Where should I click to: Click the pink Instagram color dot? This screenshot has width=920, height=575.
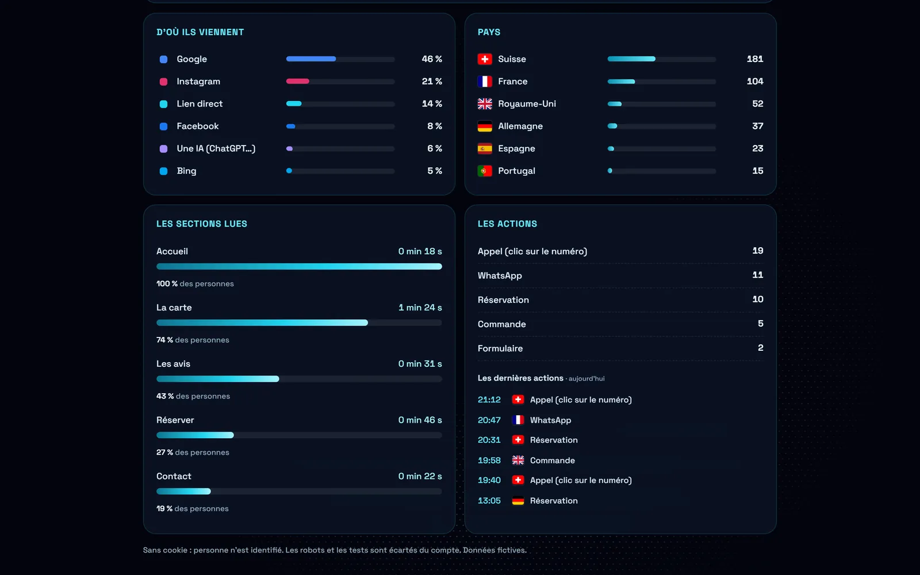(x=163, y=82)
